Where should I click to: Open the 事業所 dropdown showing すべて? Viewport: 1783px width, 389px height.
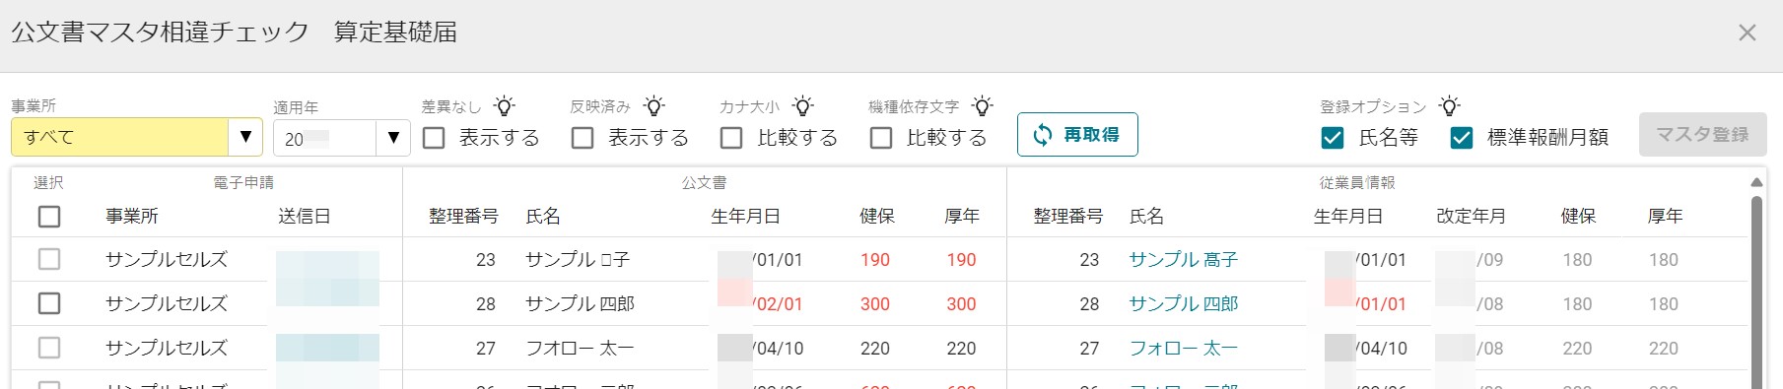[137, 137]
